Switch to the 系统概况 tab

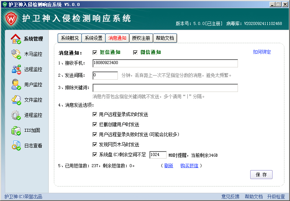[x=70, y=38]
